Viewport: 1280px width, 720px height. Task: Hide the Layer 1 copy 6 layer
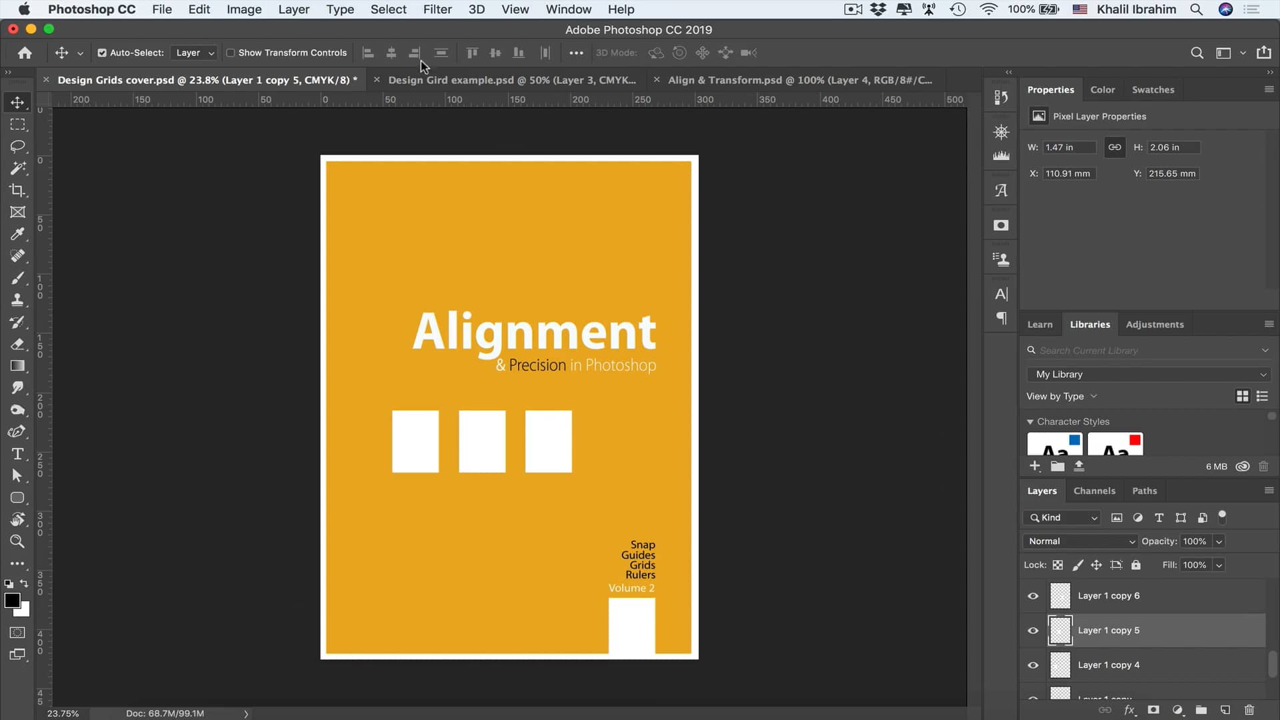[1033, 595]
